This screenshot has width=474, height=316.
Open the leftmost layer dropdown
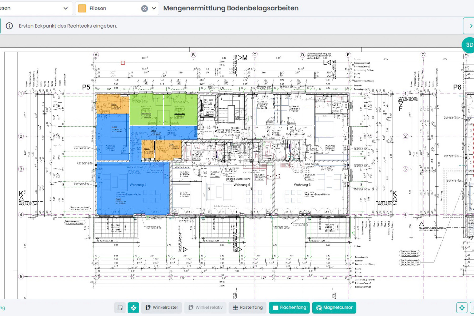(x=65, y=8)
